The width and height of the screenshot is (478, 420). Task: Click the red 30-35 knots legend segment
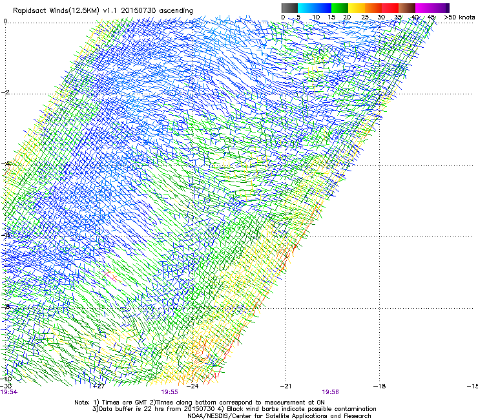[x=390, y=8]
